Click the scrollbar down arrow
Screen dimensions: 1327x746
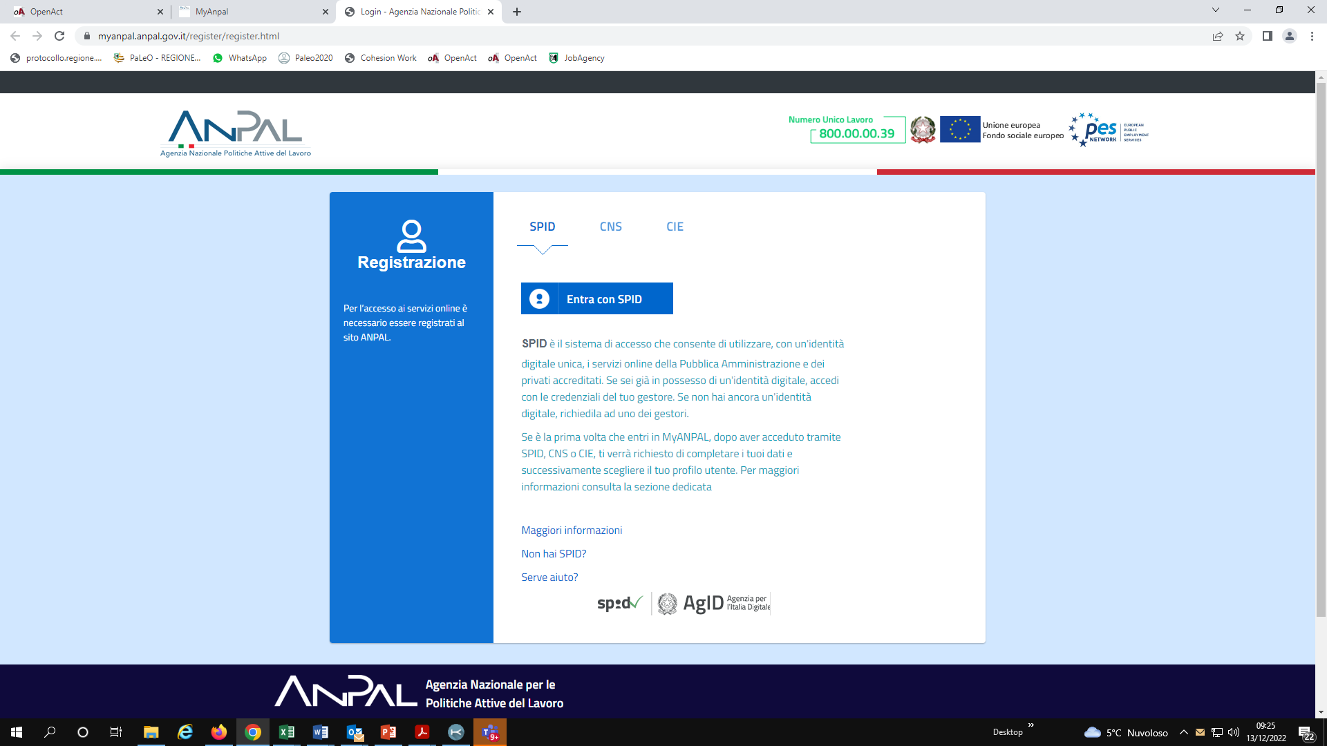[x=1321, y=711]
